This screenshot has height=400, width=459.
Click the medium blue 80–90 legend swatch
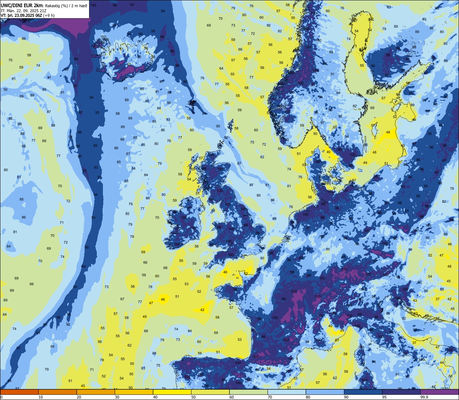pos(325,392)
